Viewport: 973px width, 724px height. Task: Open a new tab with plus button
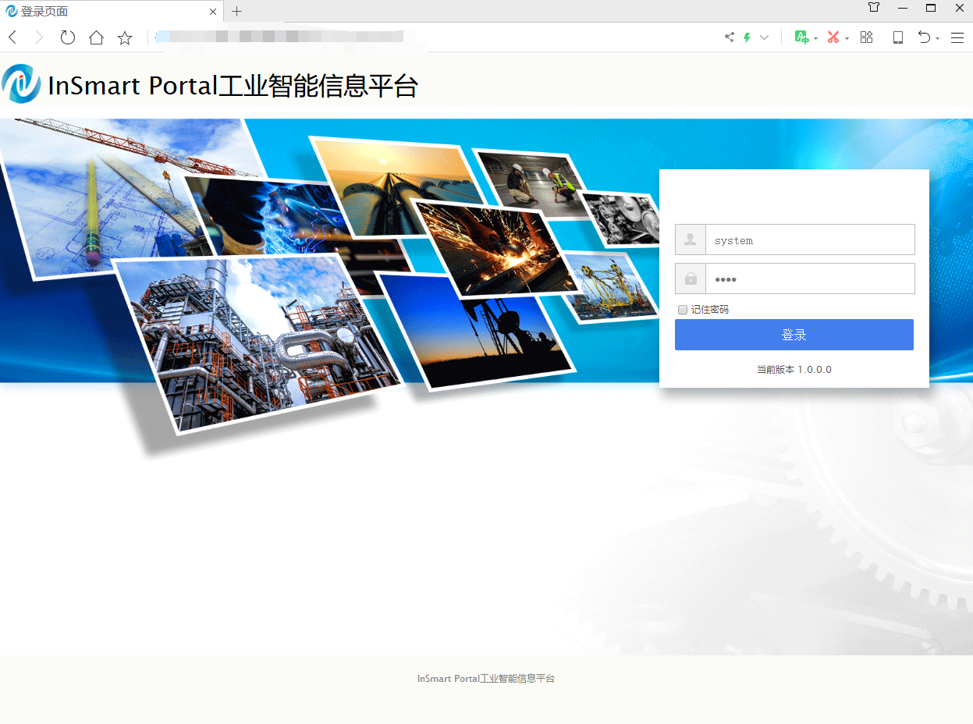(237, 11)
